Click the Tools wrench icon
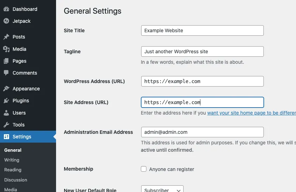 tap(6, 125)
